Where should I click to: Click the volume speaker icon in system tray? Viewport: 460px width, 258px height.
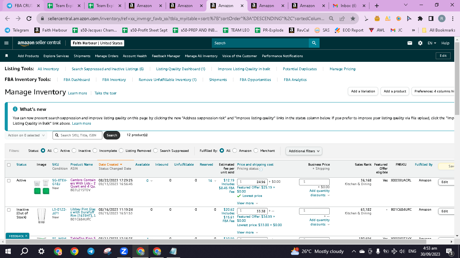click(x=401, y=251)
